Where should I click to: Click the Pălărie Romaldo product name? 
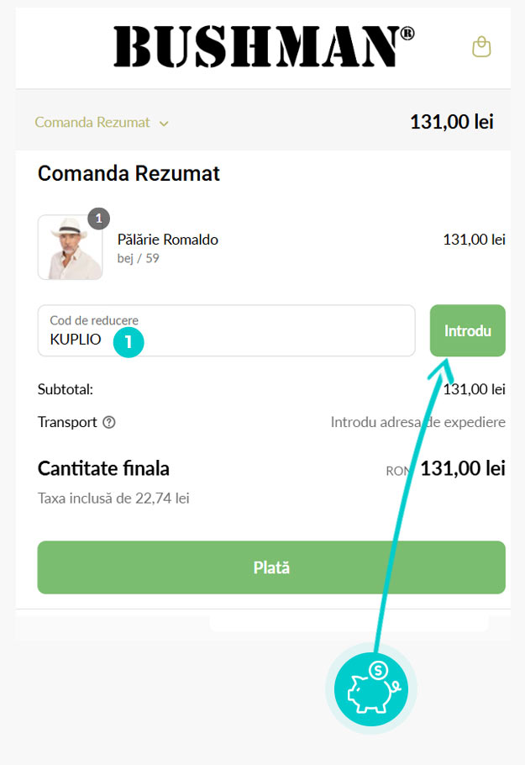(x=168, y=240)
